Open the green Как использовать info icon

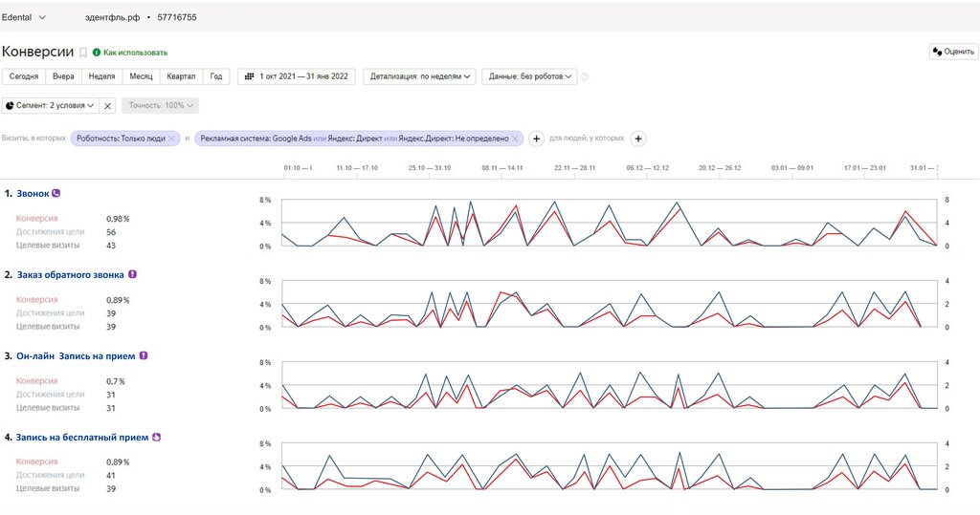[x=97, y=53]
